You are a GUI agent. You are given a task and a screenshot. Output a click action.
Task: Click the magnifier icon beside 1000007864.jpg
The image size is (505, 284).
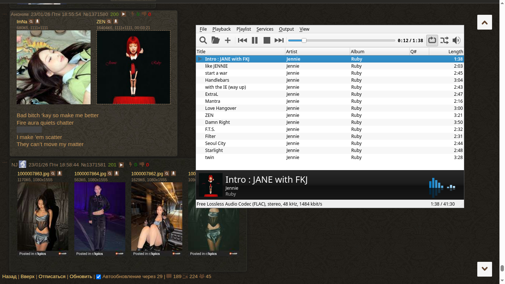tap(110, 173)
